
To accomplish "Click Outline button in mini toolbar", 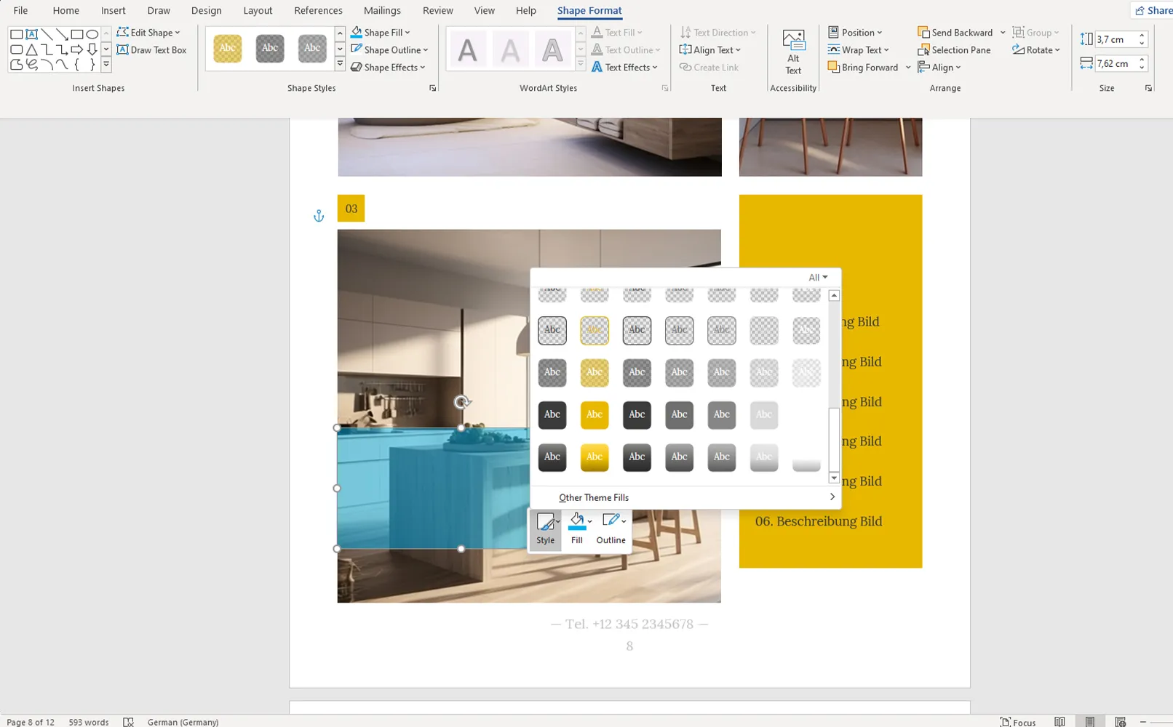I will (611, 529).
